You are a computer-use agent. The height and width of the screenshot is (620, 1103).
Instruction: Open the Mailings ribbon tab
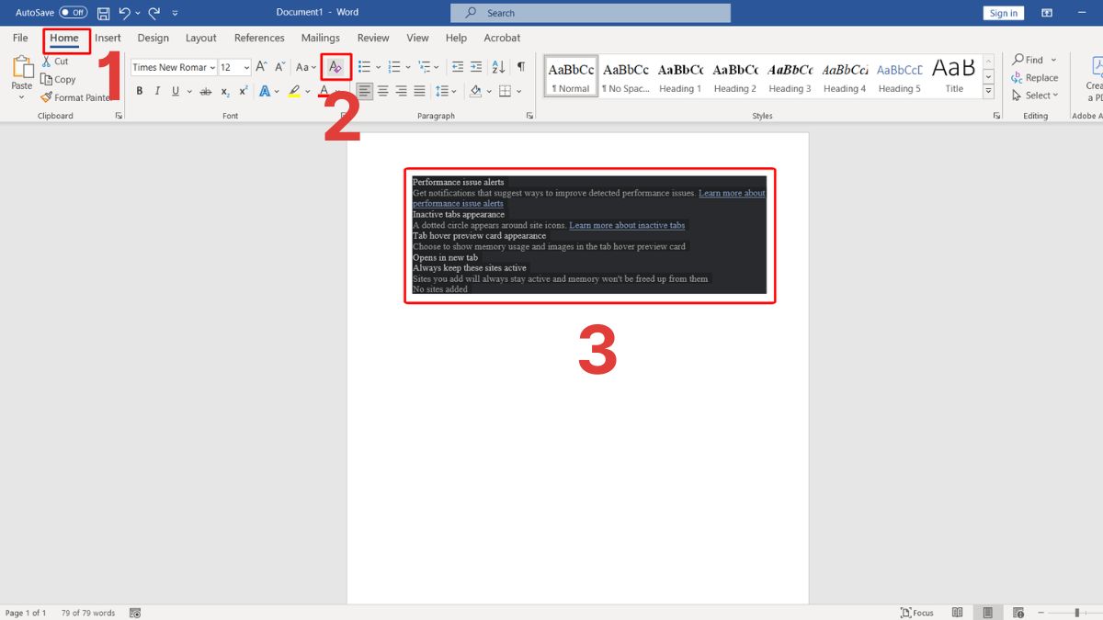(x=320, y=38)
